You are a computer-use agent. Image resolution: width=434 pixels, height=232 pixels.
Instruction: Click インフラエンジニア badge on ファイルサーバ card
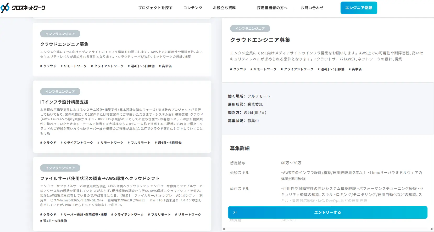coord(60,168)
